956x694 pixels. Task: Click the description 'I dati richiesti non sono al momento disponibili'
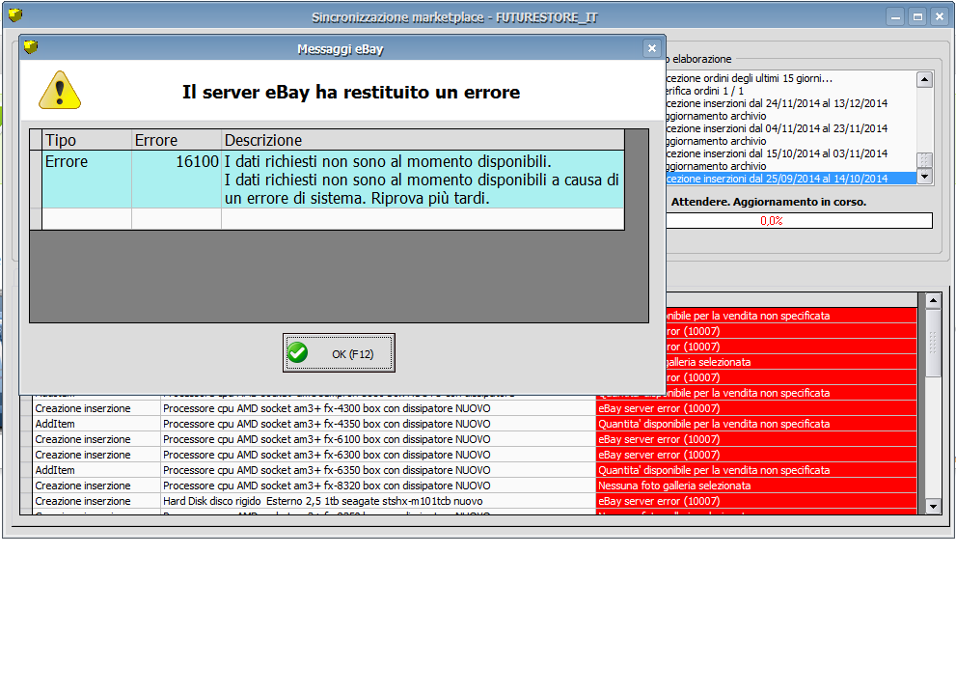(423, 180)
